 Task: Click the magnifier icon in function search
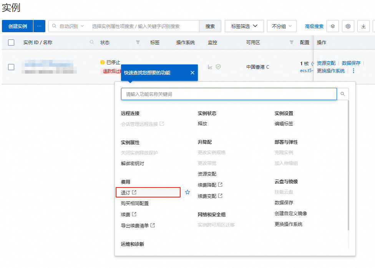coord(343,94)
